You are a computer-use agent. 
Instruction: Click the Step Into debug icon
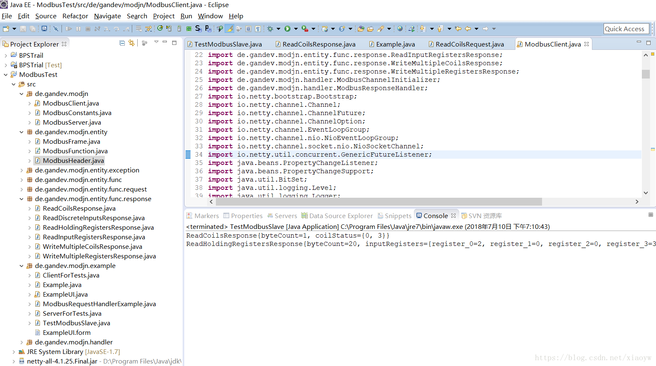pyautogui.click(x=107, y=29)
